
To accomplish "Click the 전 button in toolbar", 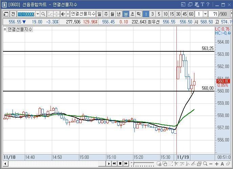I will point(13,14).
